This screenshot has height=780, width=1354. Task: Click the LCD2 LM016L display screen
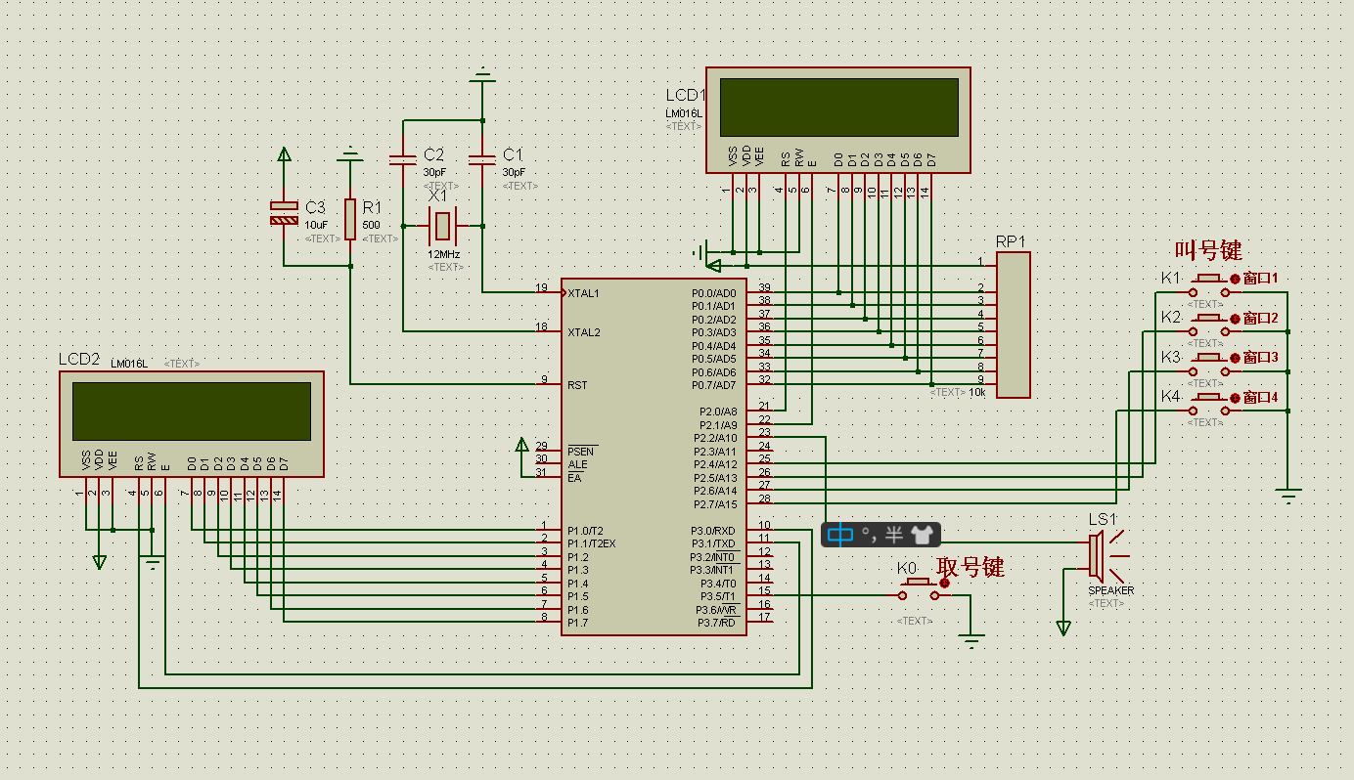tap(192, 412)
